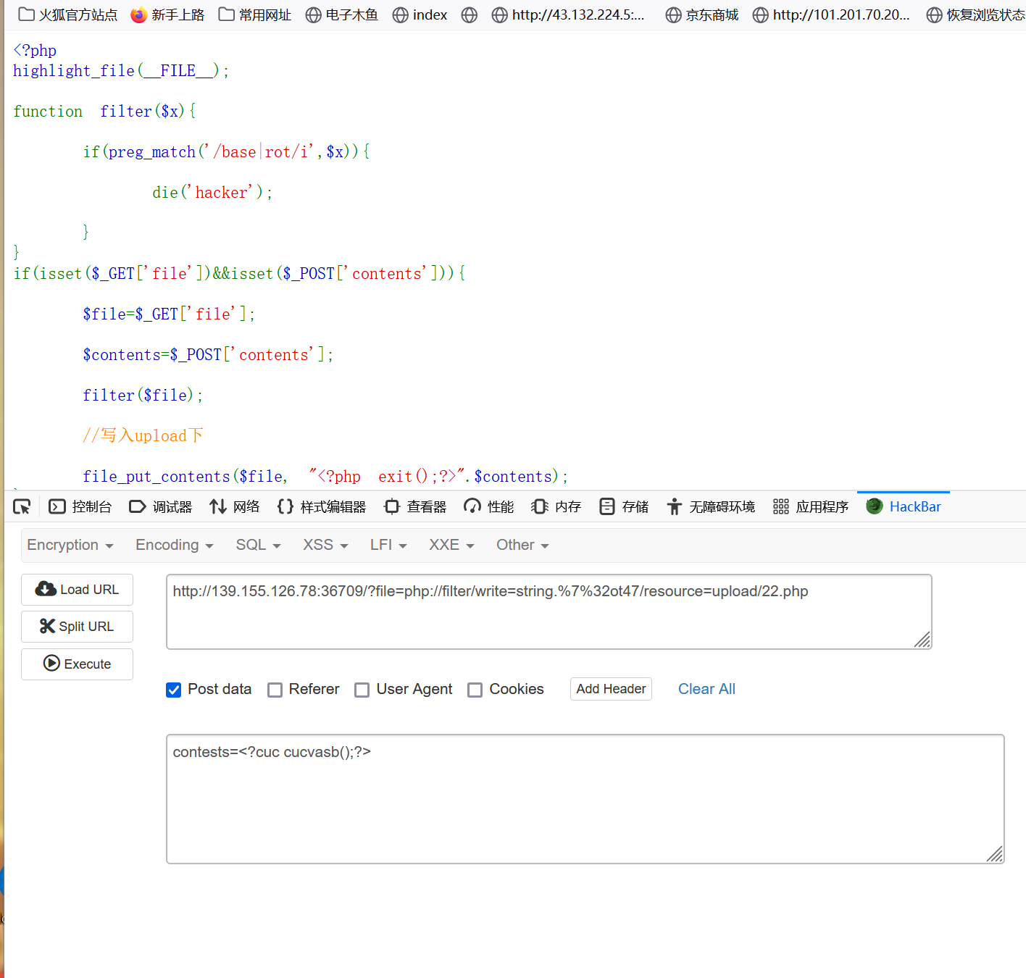Image resolution: width=1026 pixels, height=978 pixels.
Task: Enable the Referer checkbox
Action: 275,690
